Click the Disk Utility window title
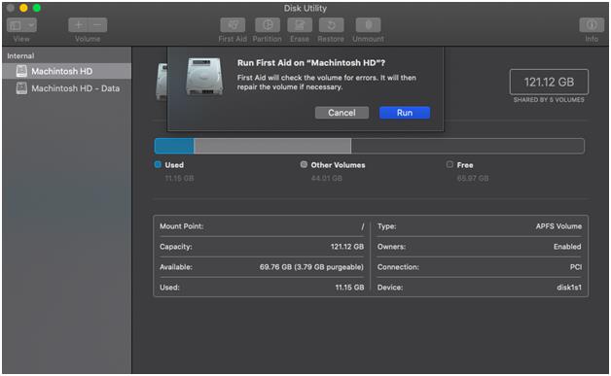This screenshot has height=376, width=611. point(305,8)
